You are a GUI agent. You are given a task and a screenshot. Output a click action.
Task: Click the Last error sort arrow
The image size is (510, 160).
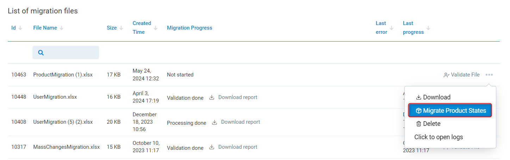pyautogui.click(x=392, y=28)
